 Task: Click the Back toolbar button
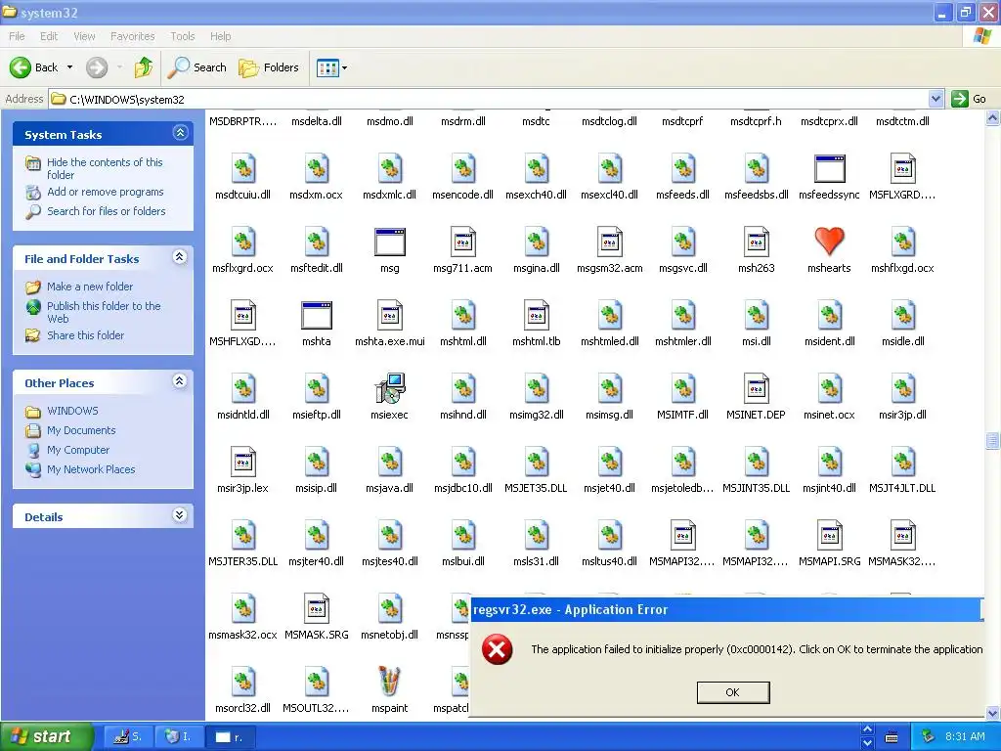[x=33, y=67]
